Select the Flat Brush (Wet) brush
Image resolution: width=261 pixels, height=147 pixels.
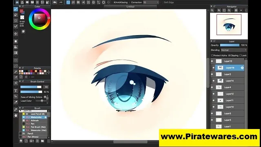pyautogui.click(x=35, y=127)
